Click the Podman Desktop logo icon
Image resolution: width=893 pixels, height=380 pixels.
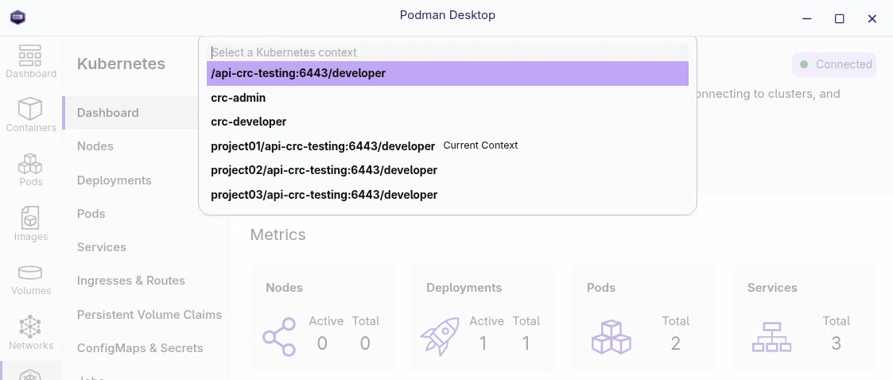[17, 17]
